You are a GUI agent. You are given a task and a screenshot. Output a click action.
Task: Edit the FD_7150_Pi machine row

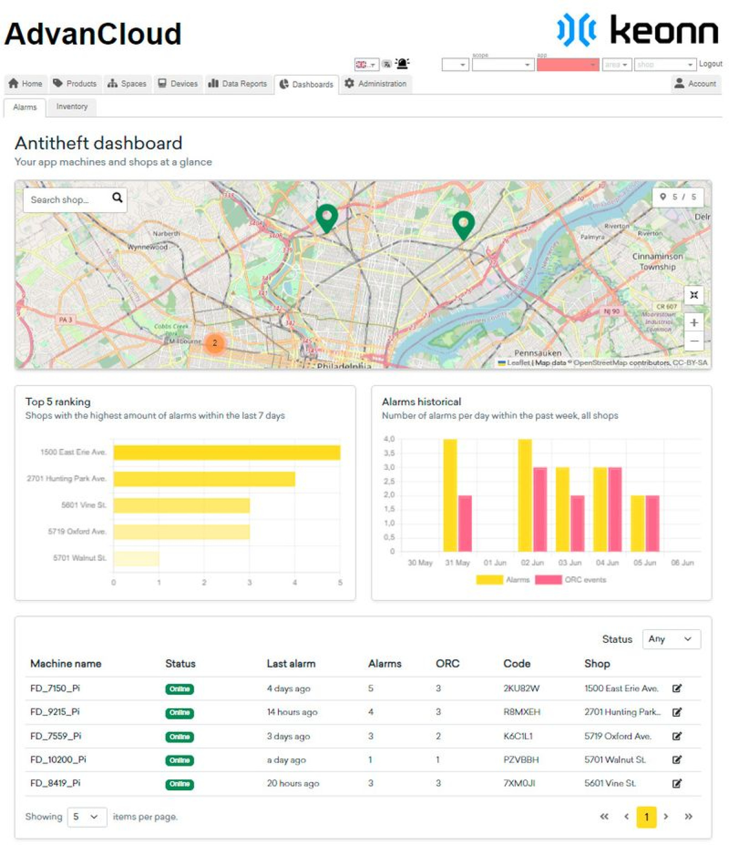click(x=677, y=688)
